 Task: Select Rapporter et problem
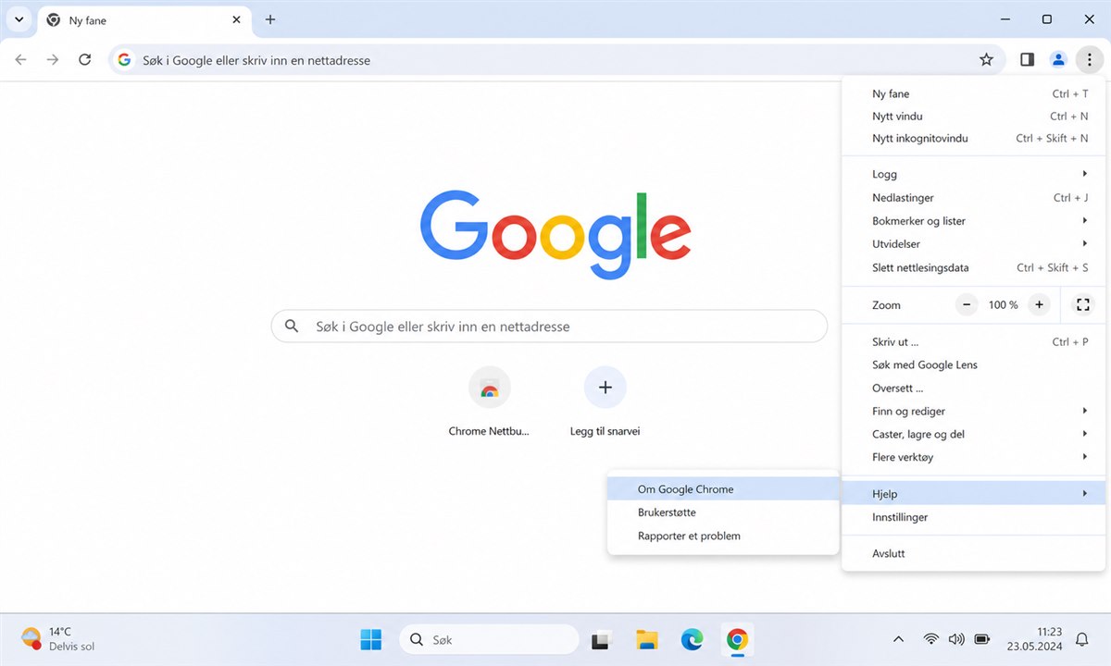pyautogui.click(x=723, y=536)
